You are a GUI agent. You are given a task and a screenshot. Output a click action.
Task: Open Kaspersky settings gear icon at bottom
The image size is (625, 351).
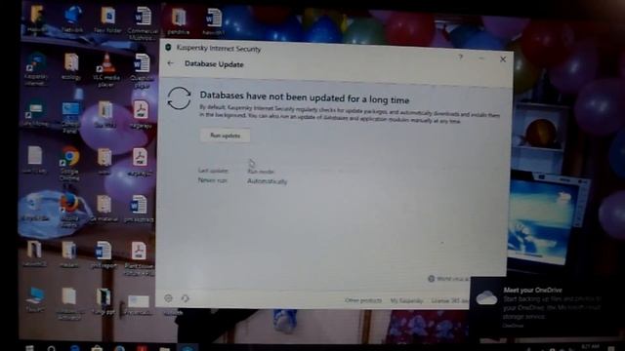tap(168, 297)
